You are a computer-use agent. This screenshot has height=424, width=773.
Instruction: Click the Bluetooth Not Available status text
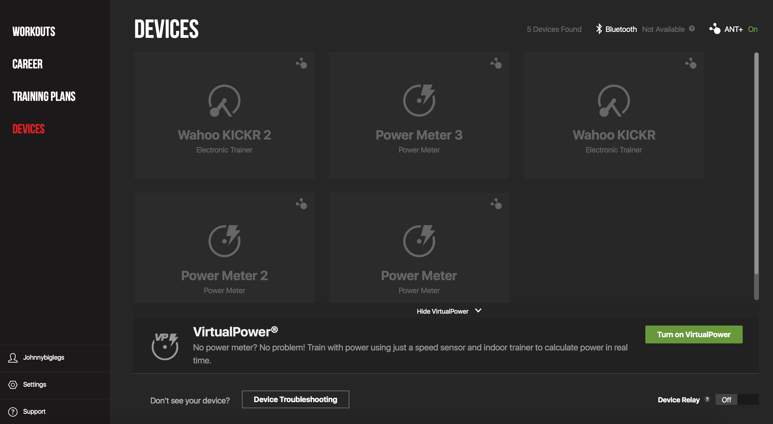(663, 29)
